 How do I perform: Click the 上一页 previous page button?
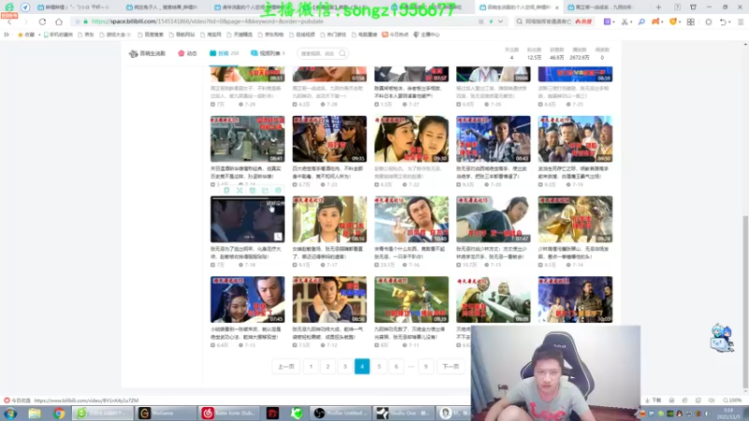(286, 367)
